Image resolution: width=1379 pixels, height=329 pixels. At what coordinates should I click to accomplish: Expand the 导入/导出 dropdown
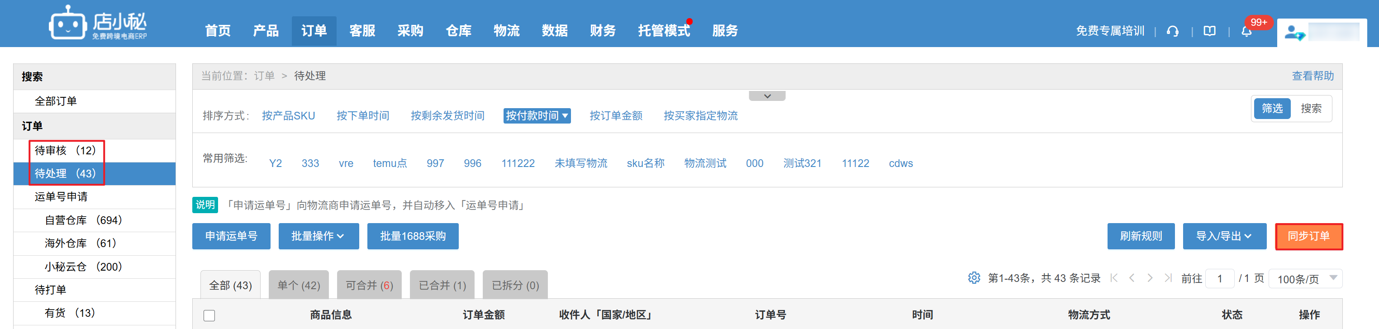pyautogui.click(x=1224, y=236)
